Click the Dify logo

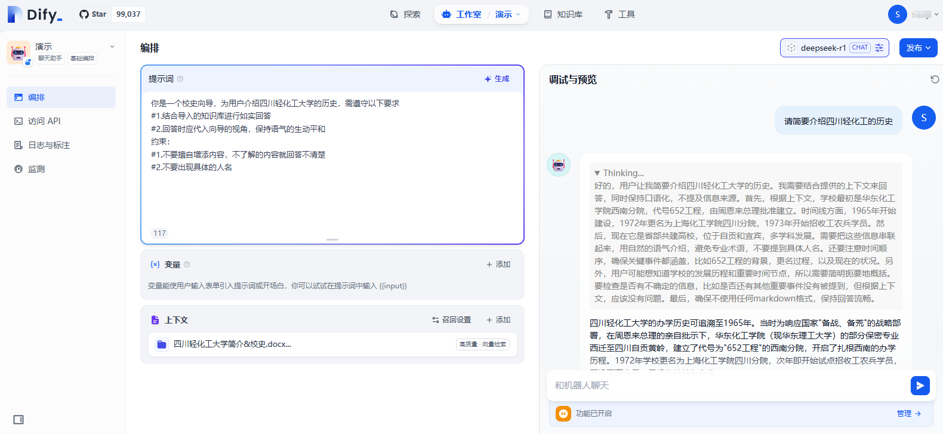click(35, 14)
